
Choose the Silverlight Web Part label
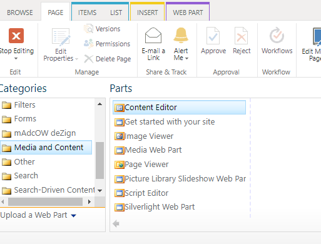point(160,207)
